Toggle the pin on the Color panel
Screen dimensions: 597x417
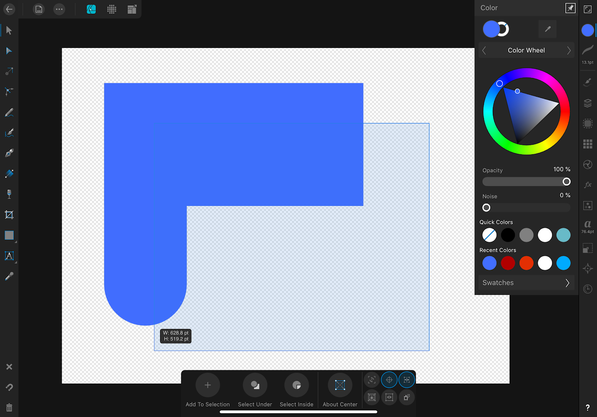(570, 8)
